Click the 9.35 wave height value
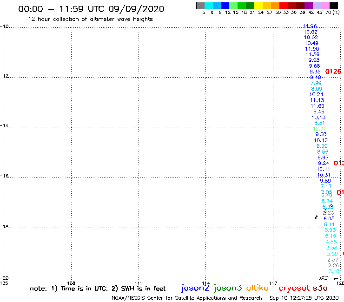This screenshot has width=344, height=302. coord(315,72)
